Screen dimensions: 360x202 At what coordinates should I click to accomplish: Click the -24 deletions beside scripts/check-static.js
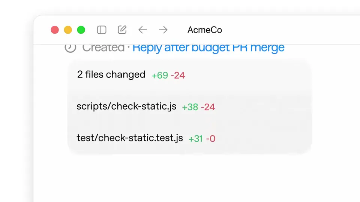[x=208, y=107]
